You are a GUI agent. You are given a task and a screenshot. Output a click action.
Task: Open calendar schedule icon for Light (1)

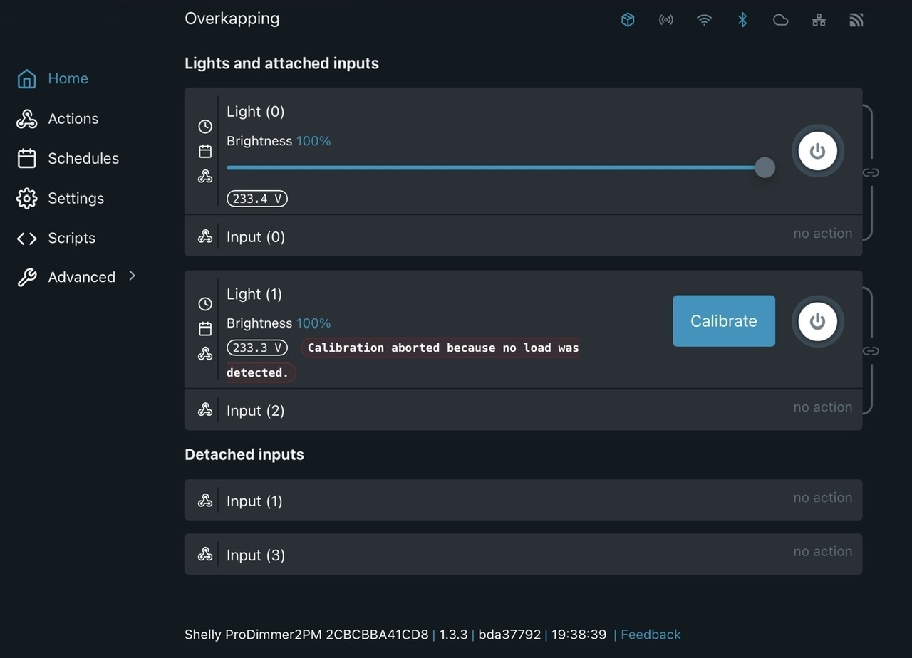(205, 328)
